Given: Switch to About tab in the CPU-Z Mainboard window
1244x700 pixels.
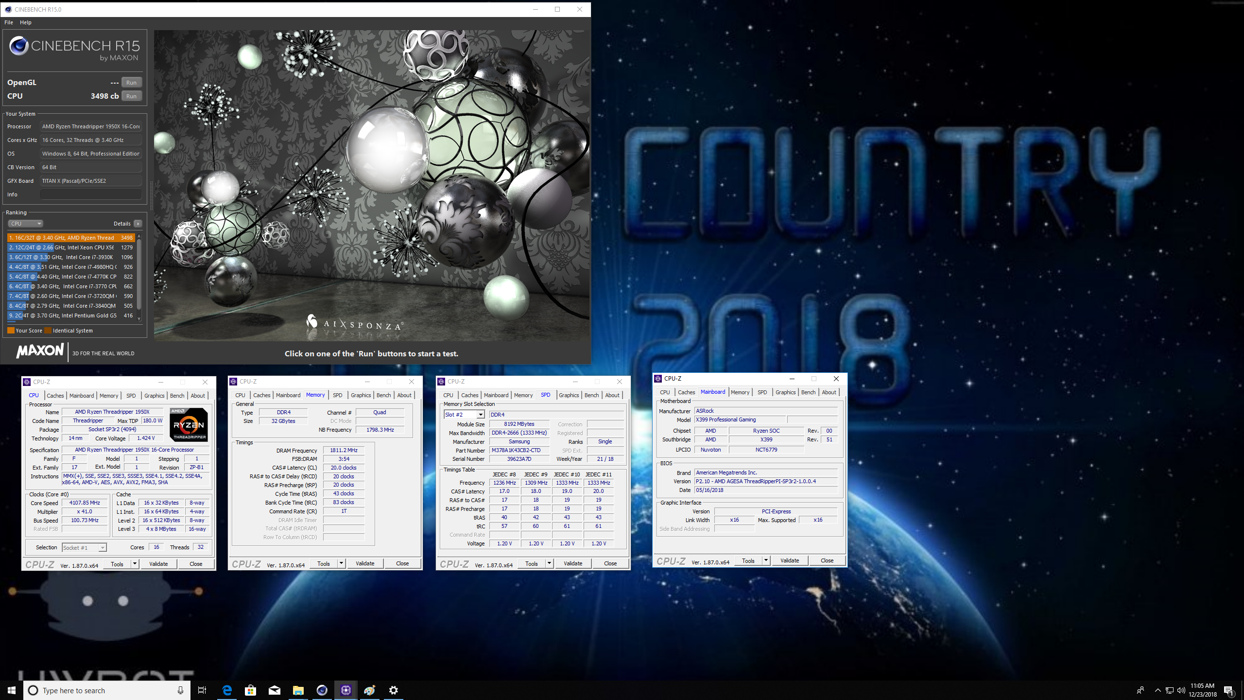Looking at the screenshot, I should coord(829,392).
